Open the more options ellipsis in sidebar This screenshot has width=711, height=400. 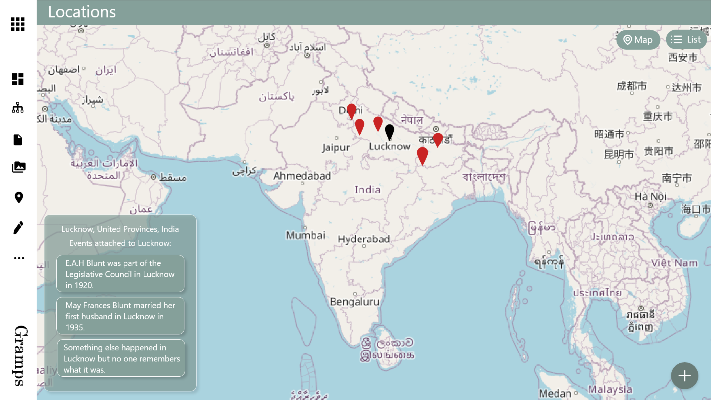click(19, 258)
